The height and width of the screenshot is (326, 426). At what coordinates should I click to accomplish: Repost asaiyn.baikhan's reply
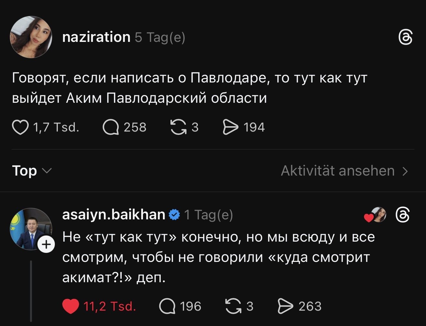coord(233,306)
